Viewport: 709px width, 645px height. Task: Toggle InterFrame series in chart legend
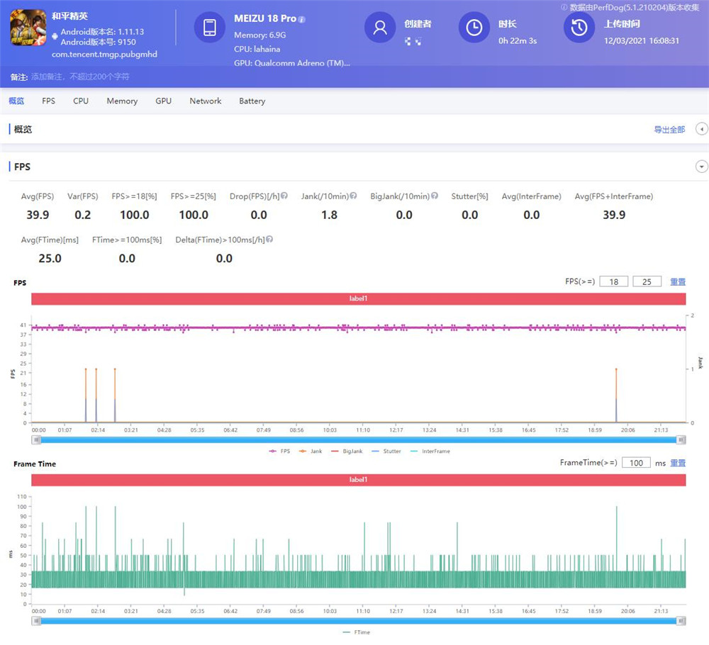tap(430, 451)
